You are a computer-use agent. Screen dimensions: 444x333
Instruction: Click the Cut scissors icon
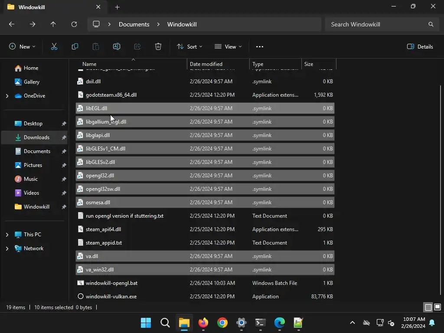tap(54, 47)
